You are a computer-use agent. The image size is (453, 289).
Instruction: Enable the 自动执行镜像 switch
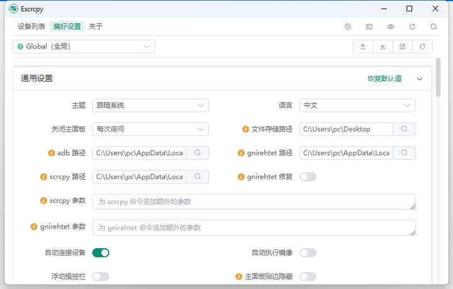coord(308,253)
